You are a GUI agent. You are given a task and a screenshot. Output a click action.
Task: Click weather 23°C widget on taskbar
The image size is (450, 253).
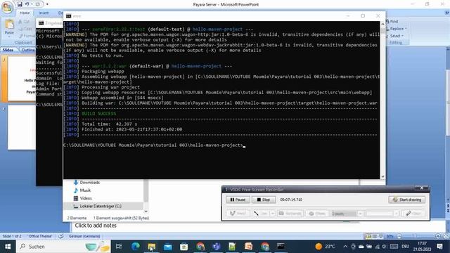[325, 247]
